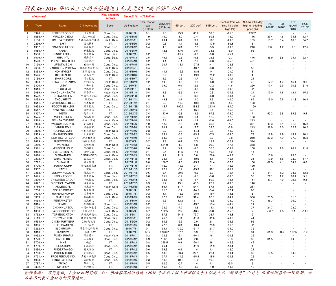Click the Total market cap header
The height and width of the screenshot is (286, 336).
tap(148, 25)
